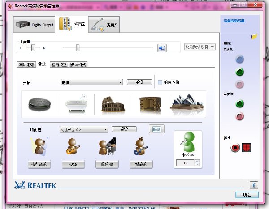This screenshot has height=209, width=269.
Task: Open the 喇叭组态 speaker configuration tab
Action: point(26,64)
